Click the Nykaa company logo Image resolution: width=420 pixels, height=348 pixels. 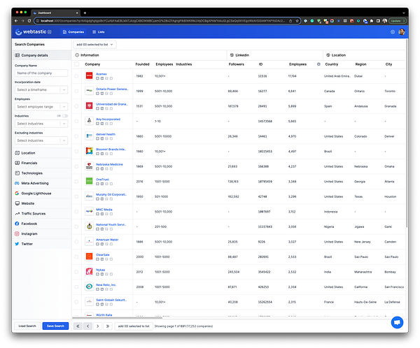point(89,272)
